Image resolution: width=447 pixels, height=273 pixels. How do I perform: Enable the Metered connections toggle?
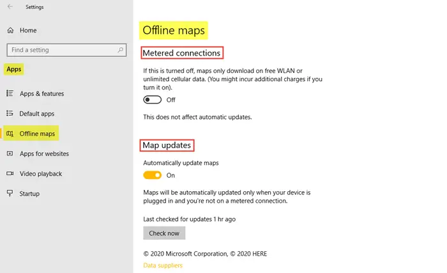pos(153,100)
